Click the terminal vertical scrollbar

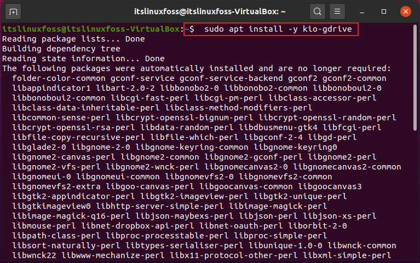tap(415, 78)
